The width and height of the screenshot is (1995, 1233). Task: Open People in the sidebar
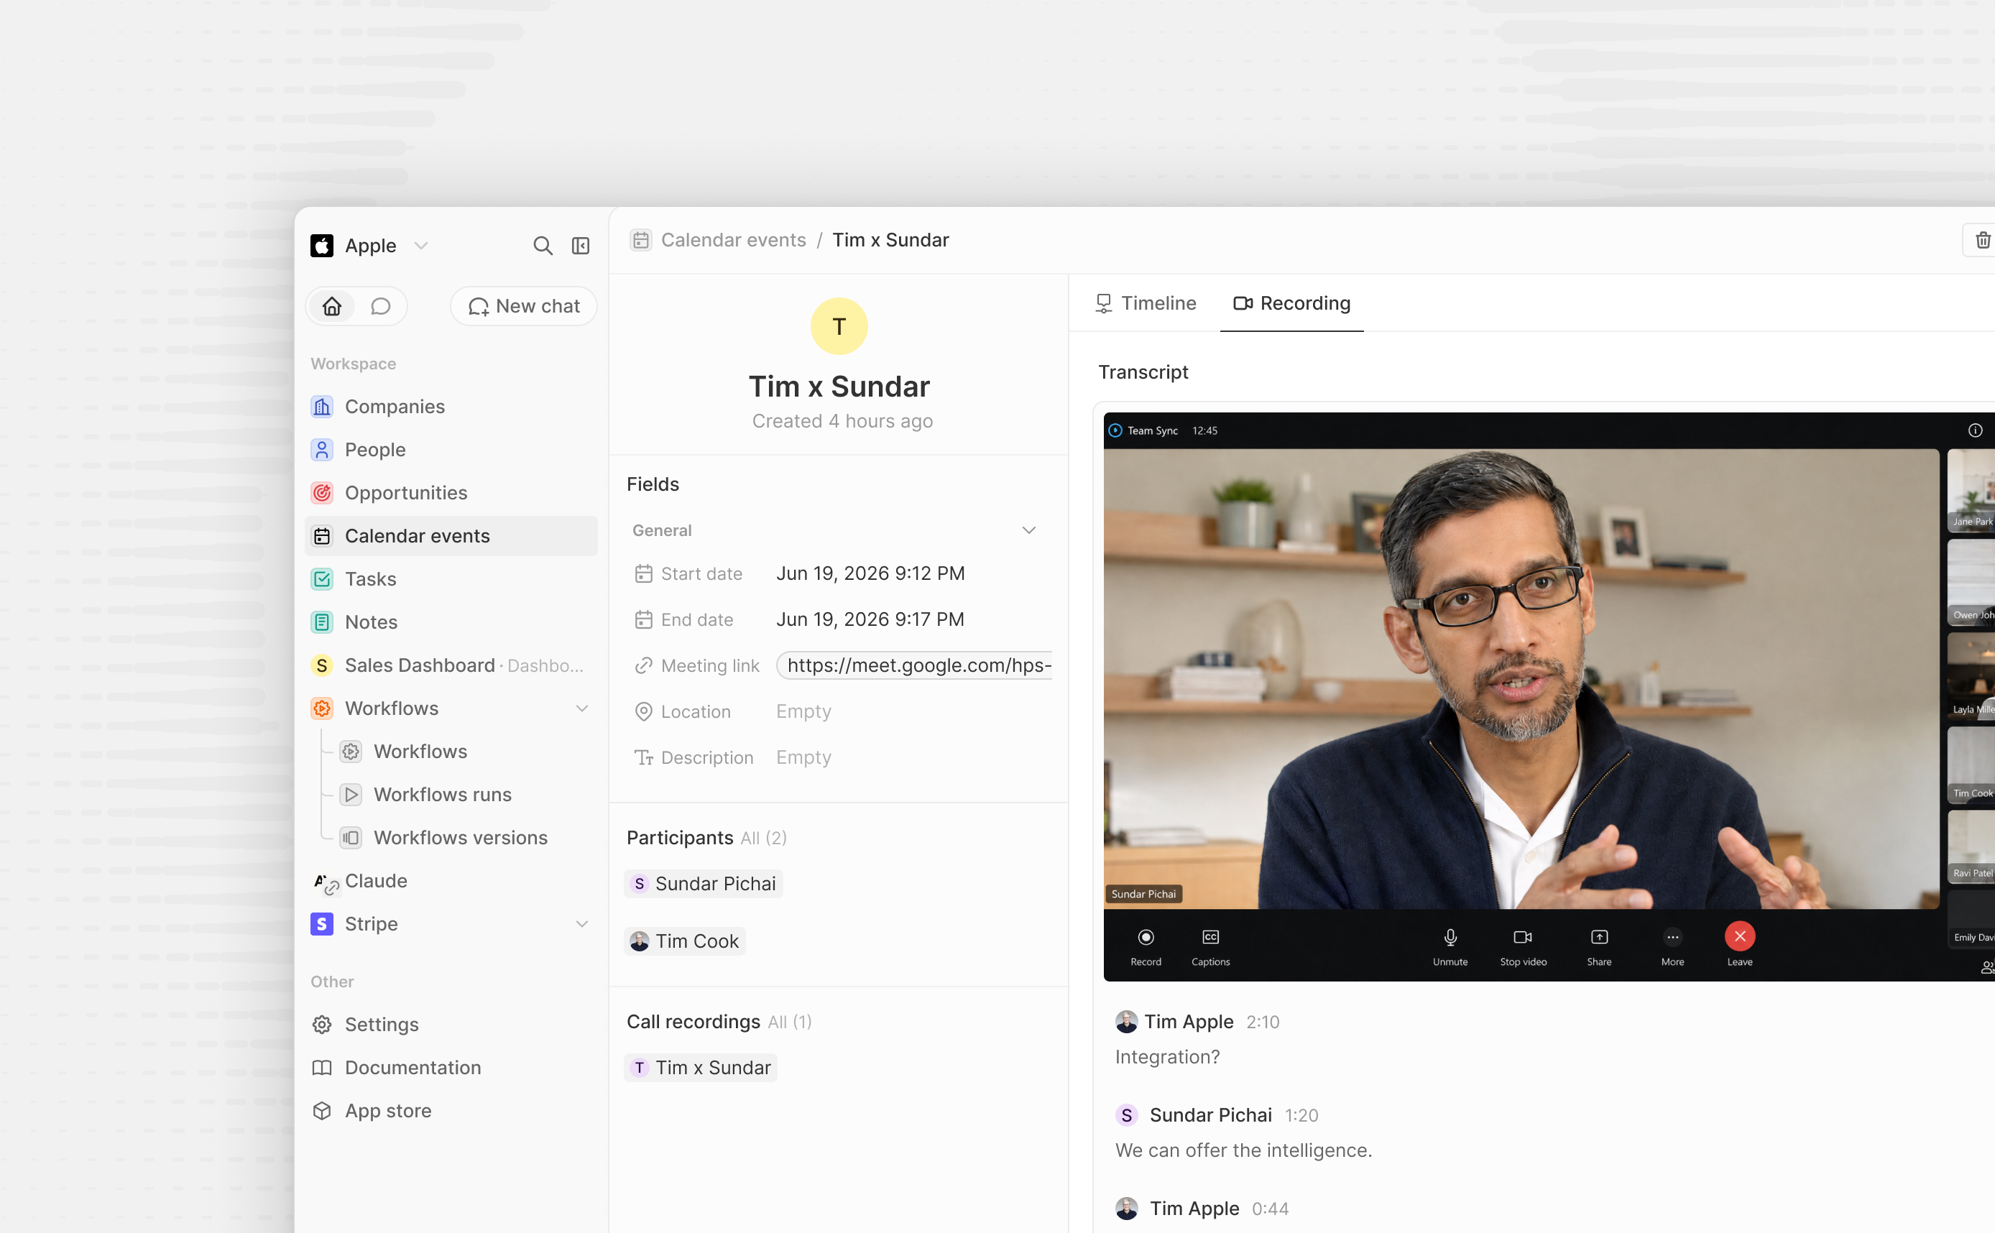point(451,449)
